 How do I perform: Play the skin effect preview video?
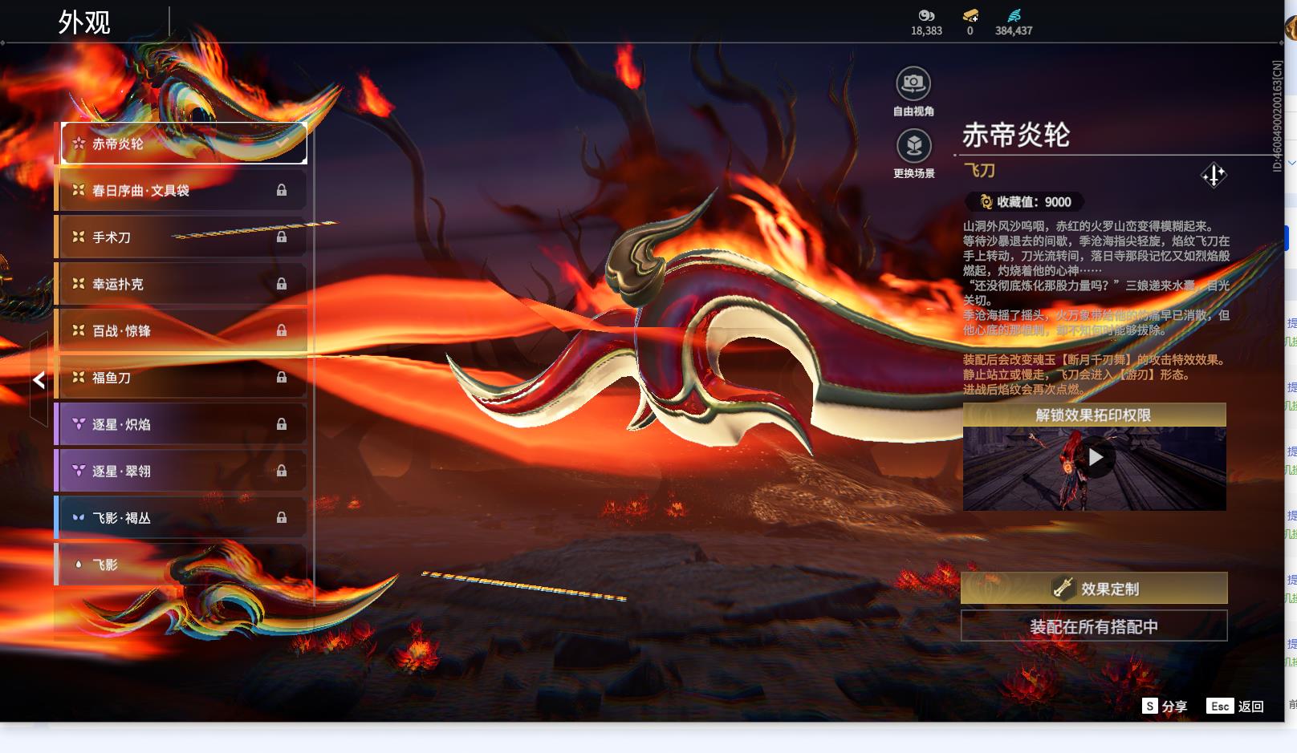pyautogui.click(x=1095, y=458)
